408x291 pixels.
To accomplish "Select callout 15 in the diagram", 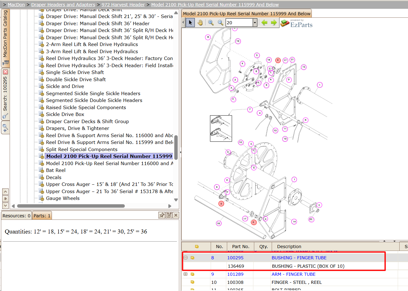I will (304, 67).
